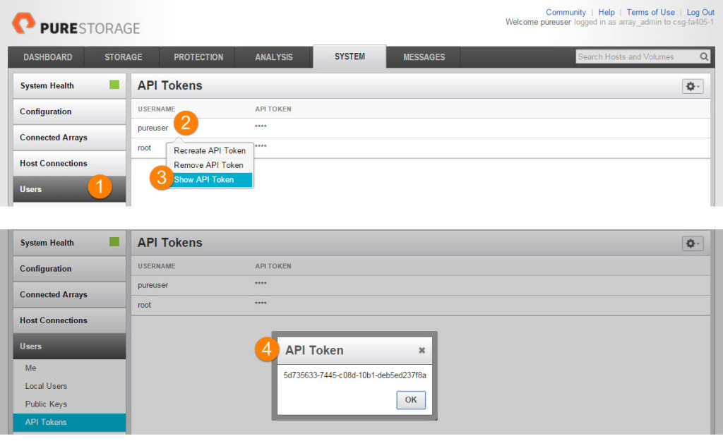Choose Remove API Token from context menu
This screenshot has width=723, height=446.
[210, 165]
